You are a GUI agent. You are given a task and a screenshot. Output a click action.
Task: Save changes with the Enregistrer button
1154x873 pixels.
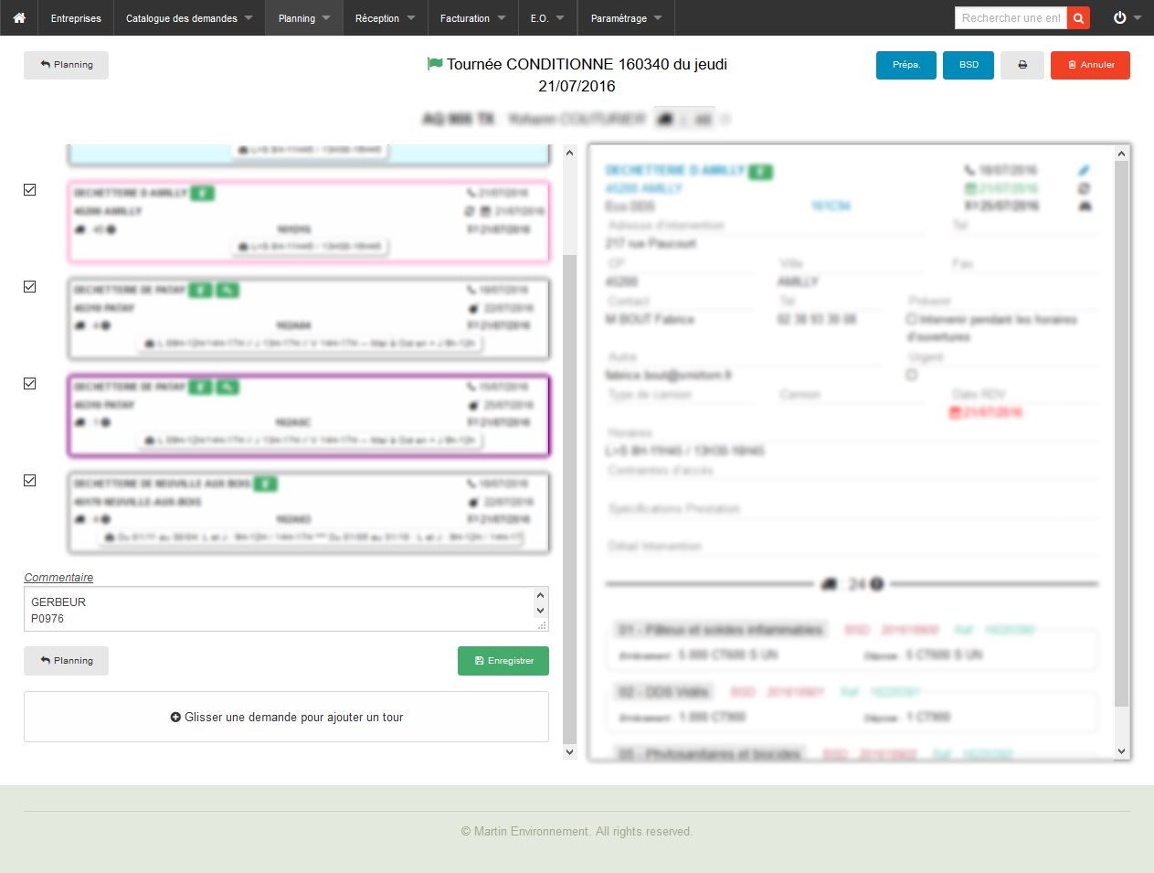tap(503, 661)
